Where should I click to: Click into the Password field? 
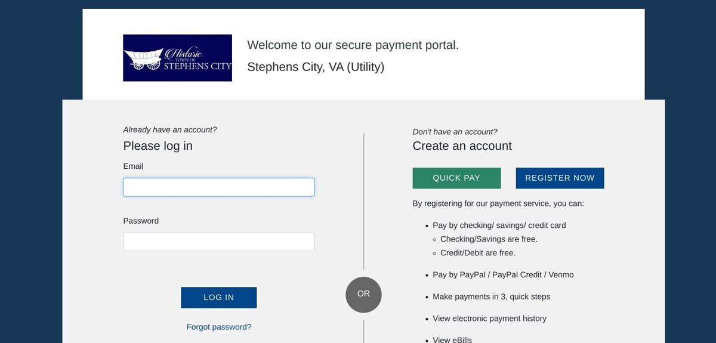(218, 242)
